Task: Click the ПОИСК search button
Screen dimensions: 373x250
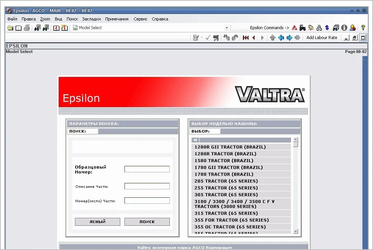Action: (147, 222)
